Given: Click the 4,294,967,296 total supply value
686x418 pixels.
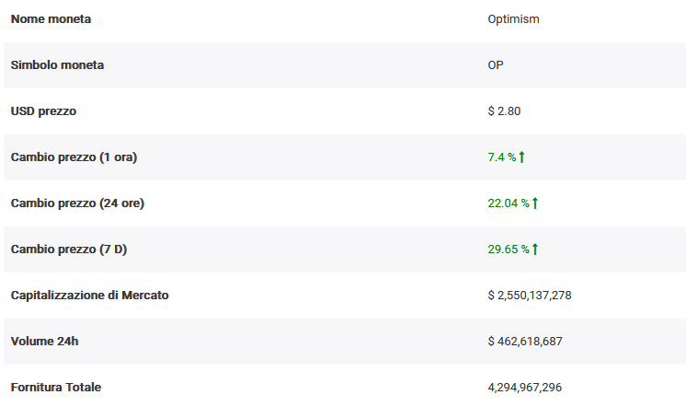Looking at the screenshot, I should [524, 388].
